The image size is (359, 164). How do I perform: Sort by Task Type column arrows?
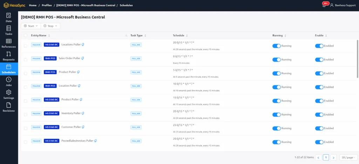click(x=145, y=36)
